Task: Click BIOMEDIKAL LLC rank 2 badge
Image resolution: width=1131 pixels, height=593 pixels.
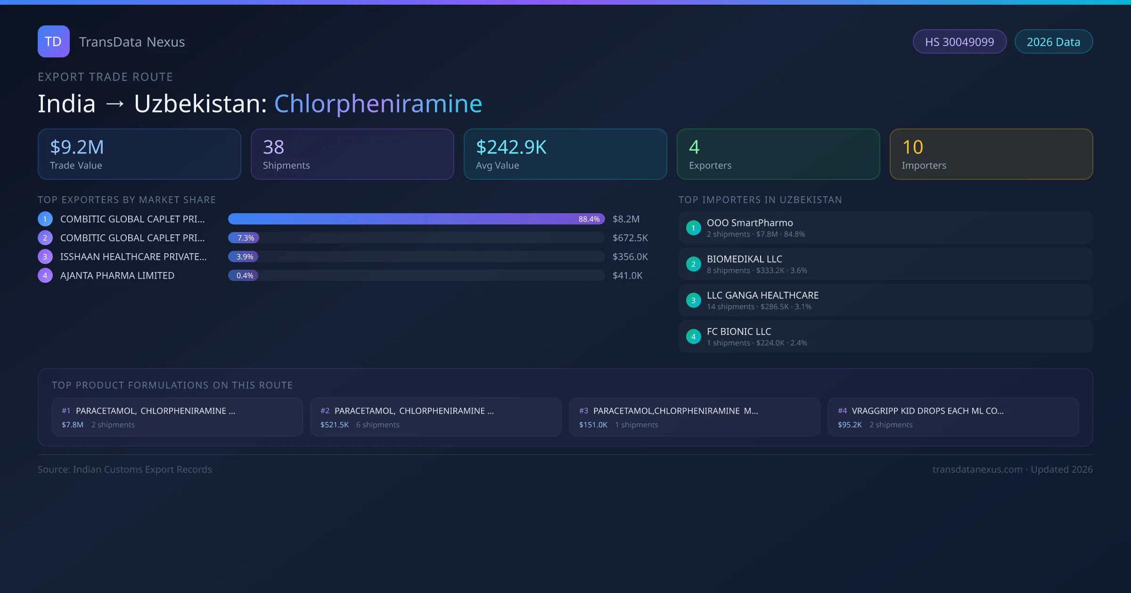Action: [x=693, y=264]
